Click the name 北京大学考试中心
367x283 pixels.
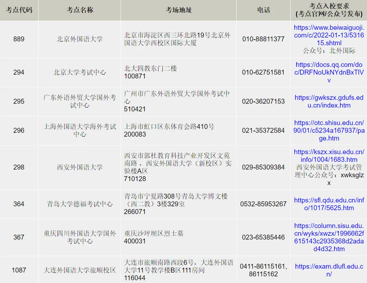pos(80,72)
